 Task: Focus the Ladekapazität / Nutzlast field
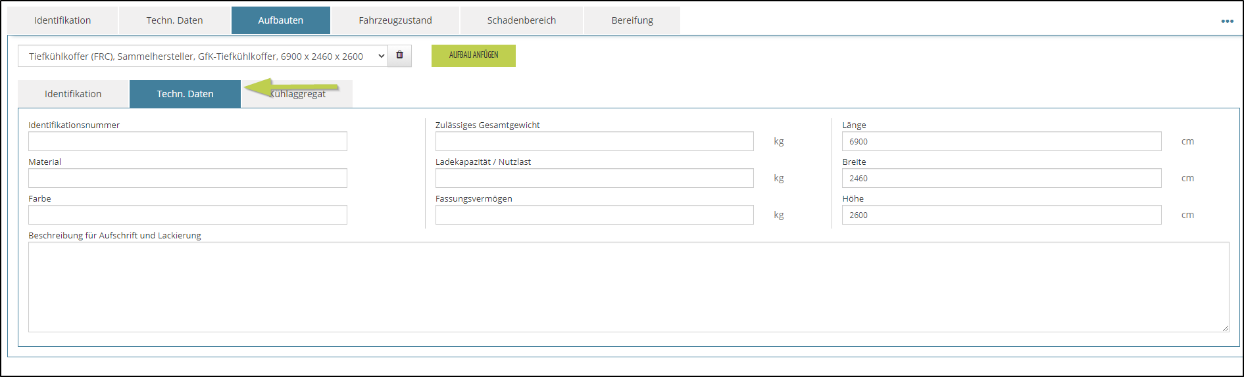coord(594,178)
